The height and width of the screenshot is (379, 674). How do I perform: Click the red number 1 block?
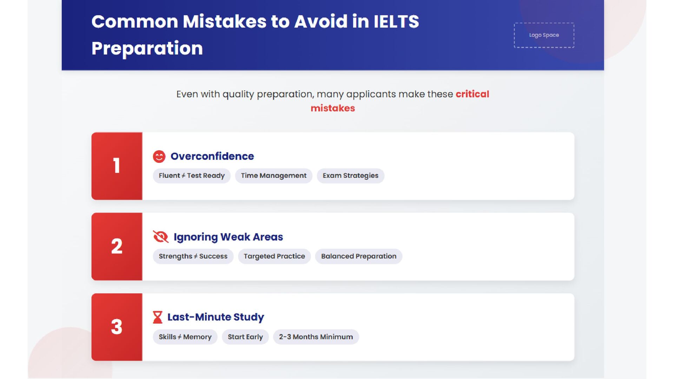pos(117,166)
